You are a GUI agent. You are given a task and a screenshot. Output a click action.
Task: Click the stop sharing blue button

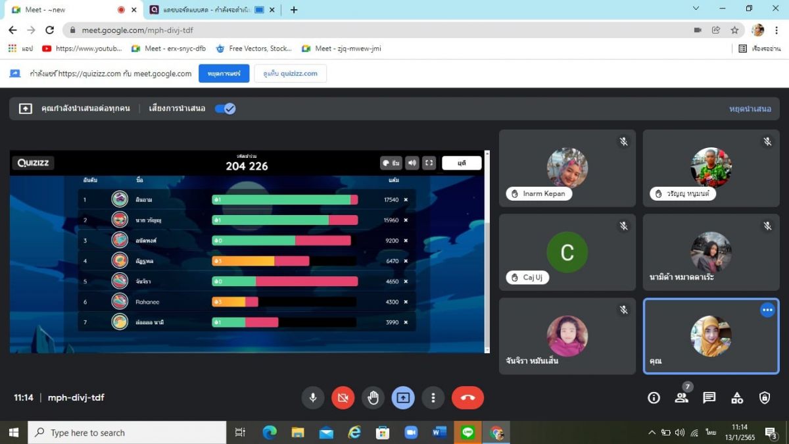[224, 74]
